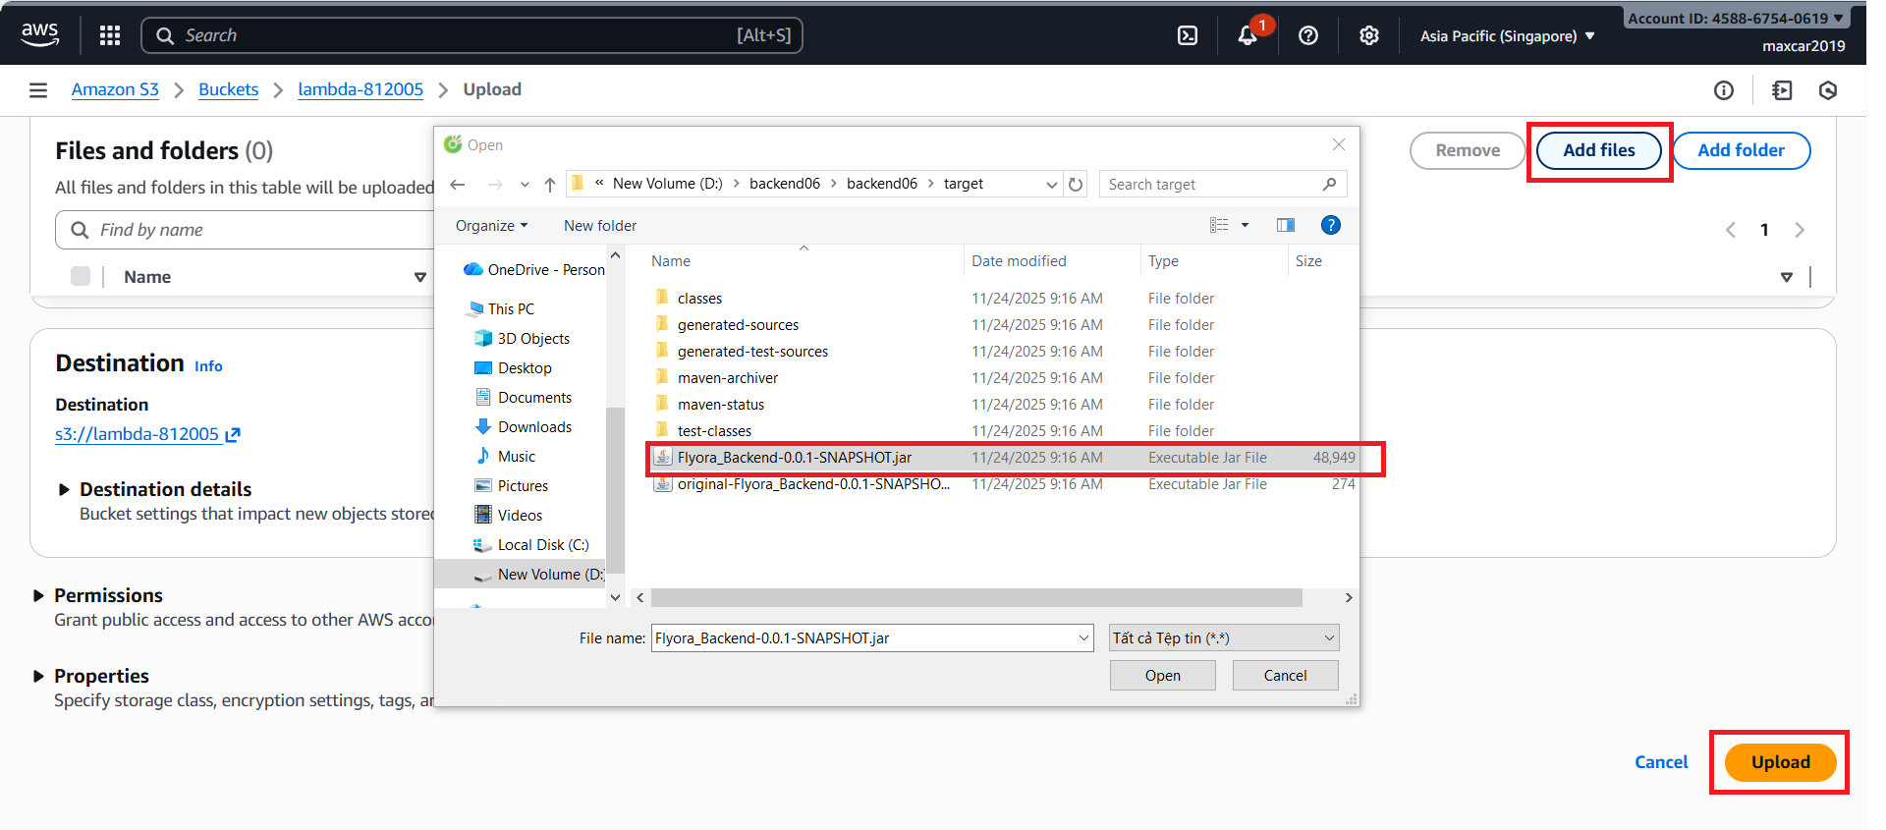Tick the select-all checkbox beside Name
Screen dimensions: 1886x830
(x=81, y=277)
